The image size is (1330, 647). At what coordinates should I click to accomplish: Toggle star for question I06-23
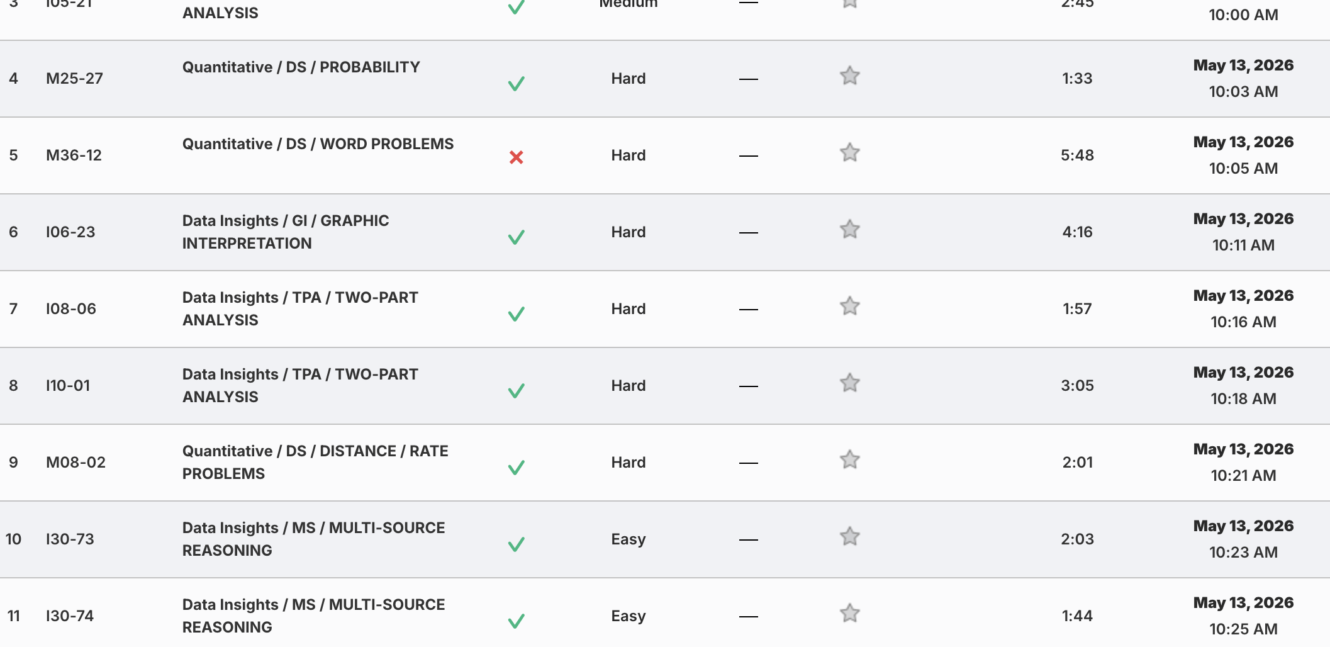[x=849, y=230]
